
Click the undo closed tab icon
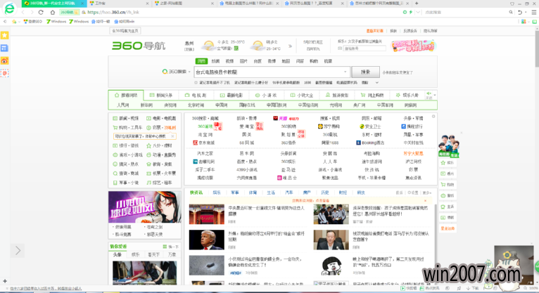(520, 13)
